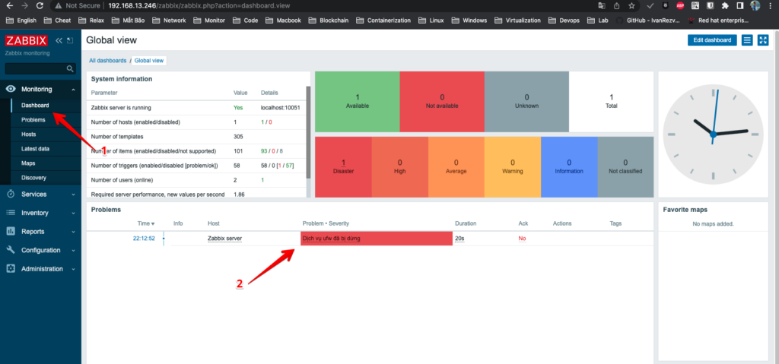This screenshot has height=364, width=779.
Task: Open the extensions puzzle icon
Action: 725,6
